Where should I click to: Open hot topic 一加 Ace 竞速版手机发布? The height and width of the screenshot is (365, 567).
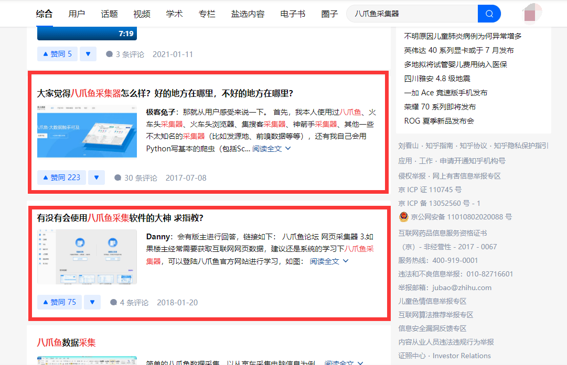point(446,92)
